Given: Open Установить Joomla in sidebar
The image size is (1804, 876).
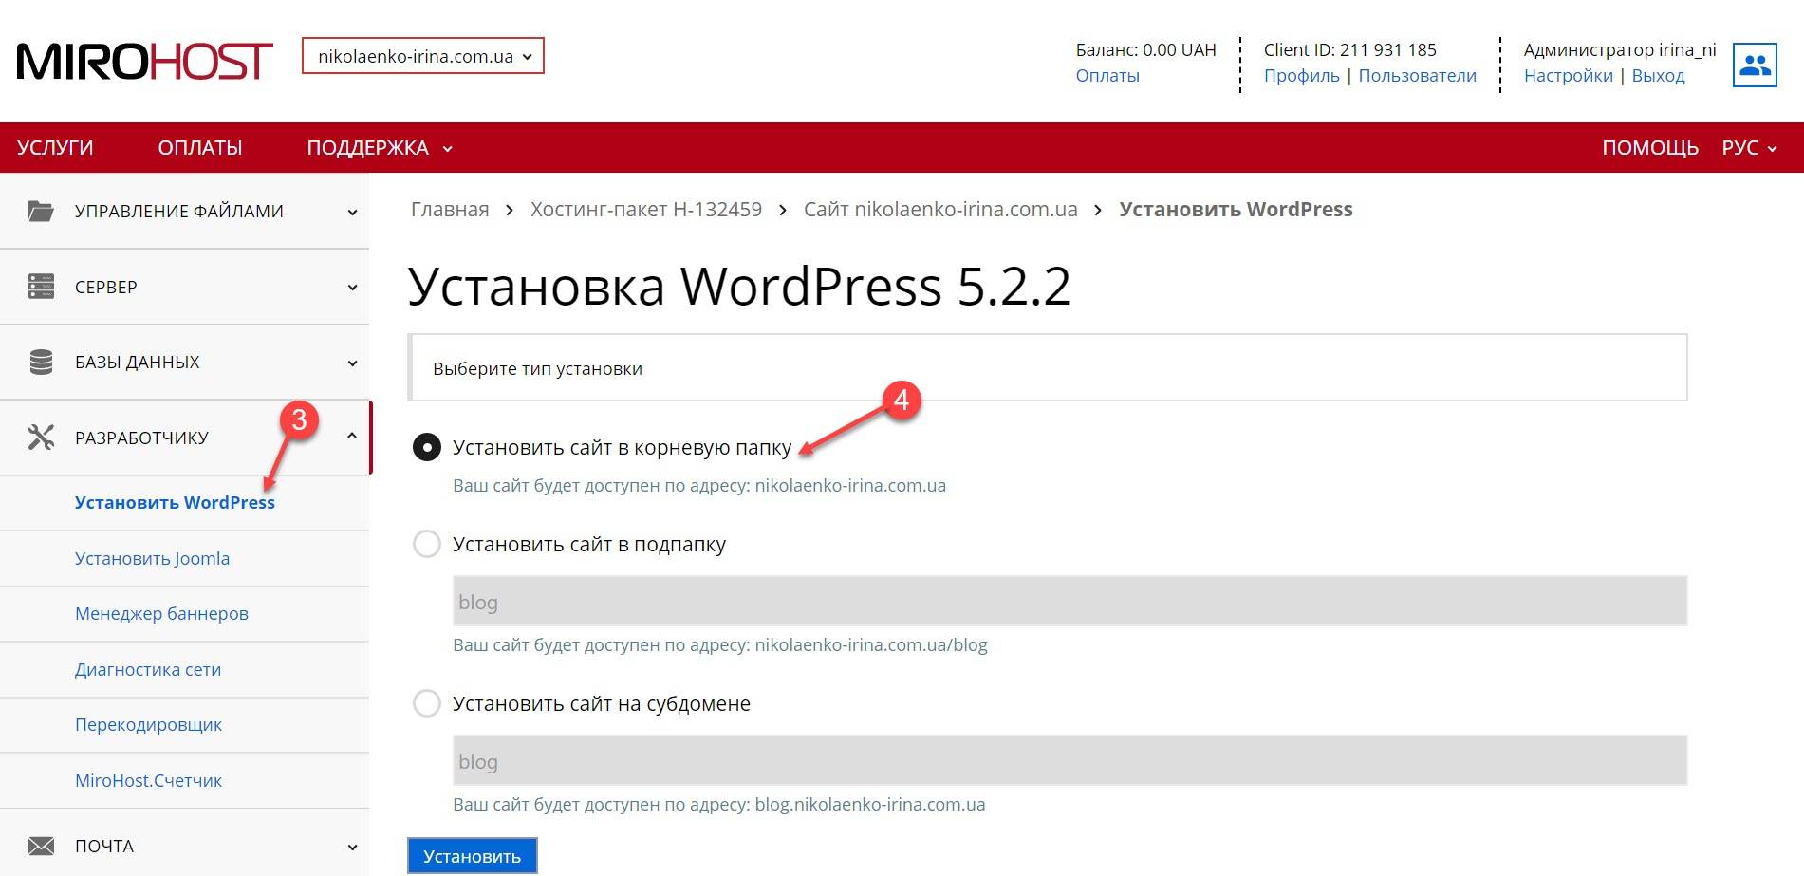Looking at the screenshot, I should click(152, 558).
